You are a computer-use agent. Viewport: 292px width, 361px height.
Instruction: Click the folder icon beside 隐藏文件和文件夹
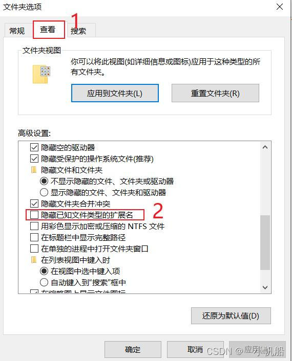point(34,170)
